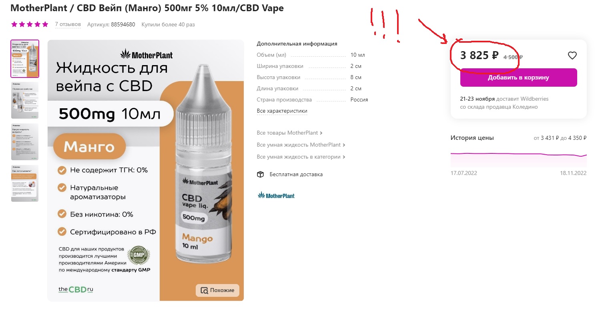
Task: Open Все умная жидкость в категории link
Action: point(301,157)
